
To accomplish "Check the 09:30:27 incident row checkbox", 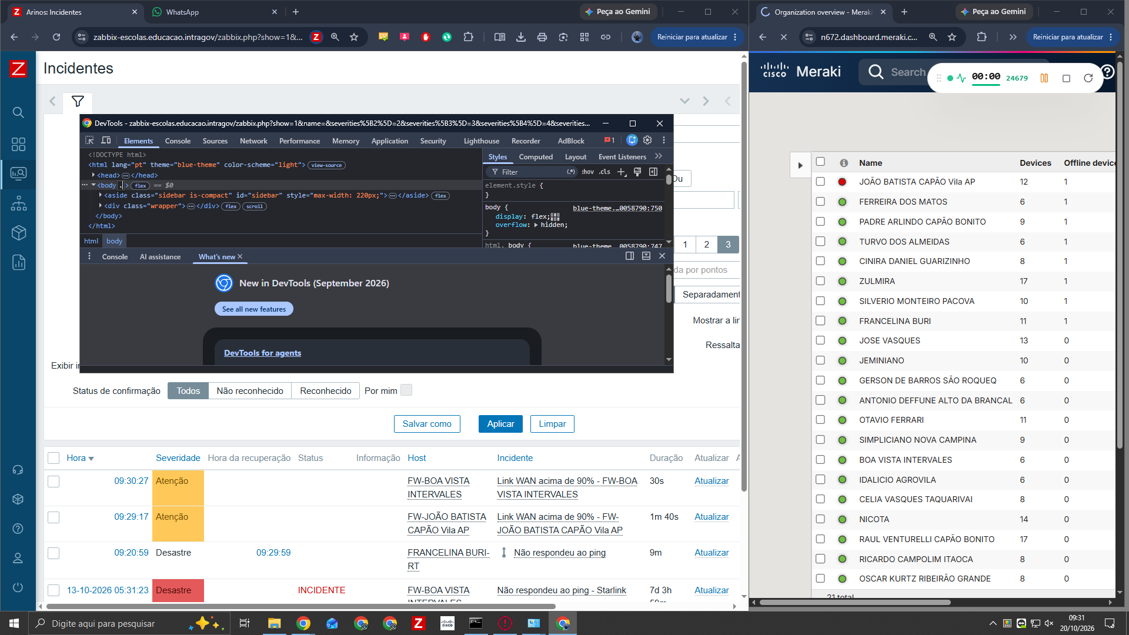I will pos(54,482).
